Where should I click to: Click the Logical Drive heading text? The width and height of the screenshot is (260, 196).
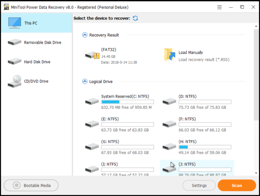tap(101, 82)
